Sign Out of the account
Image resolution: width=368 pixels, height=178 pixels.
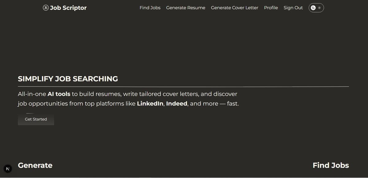[293, 8]
